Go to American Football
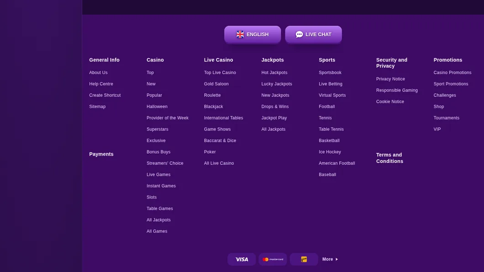 tap(337, 163)
